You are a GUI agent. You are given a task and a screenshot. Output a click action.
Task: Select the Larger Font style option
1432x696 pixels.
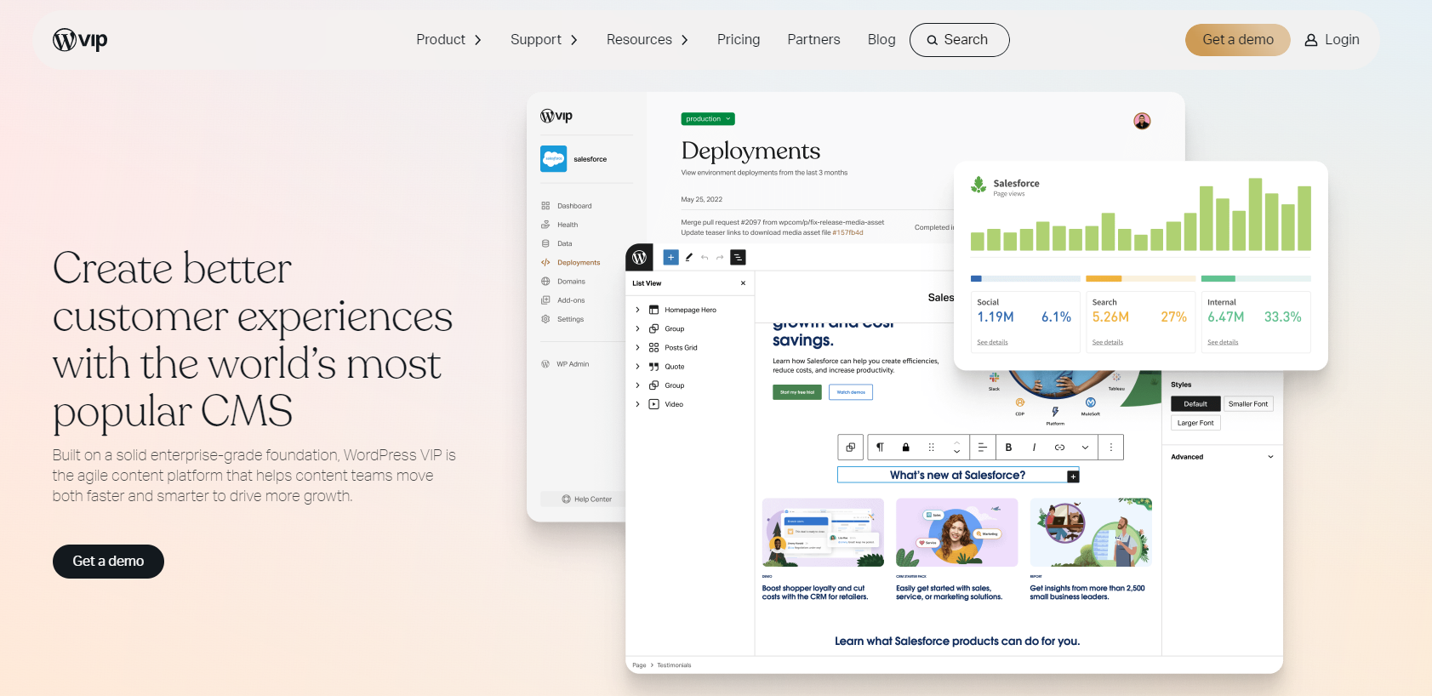coord(1195,423)
